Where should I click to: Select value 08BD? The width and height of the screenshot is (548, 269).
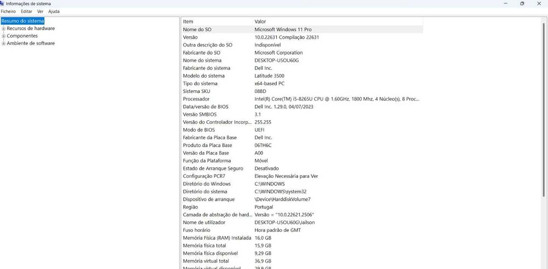(260, 91)
